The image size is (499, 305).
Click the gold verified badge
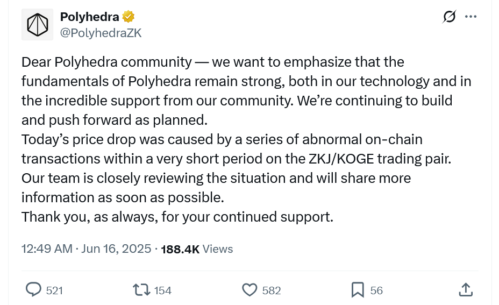128,17
